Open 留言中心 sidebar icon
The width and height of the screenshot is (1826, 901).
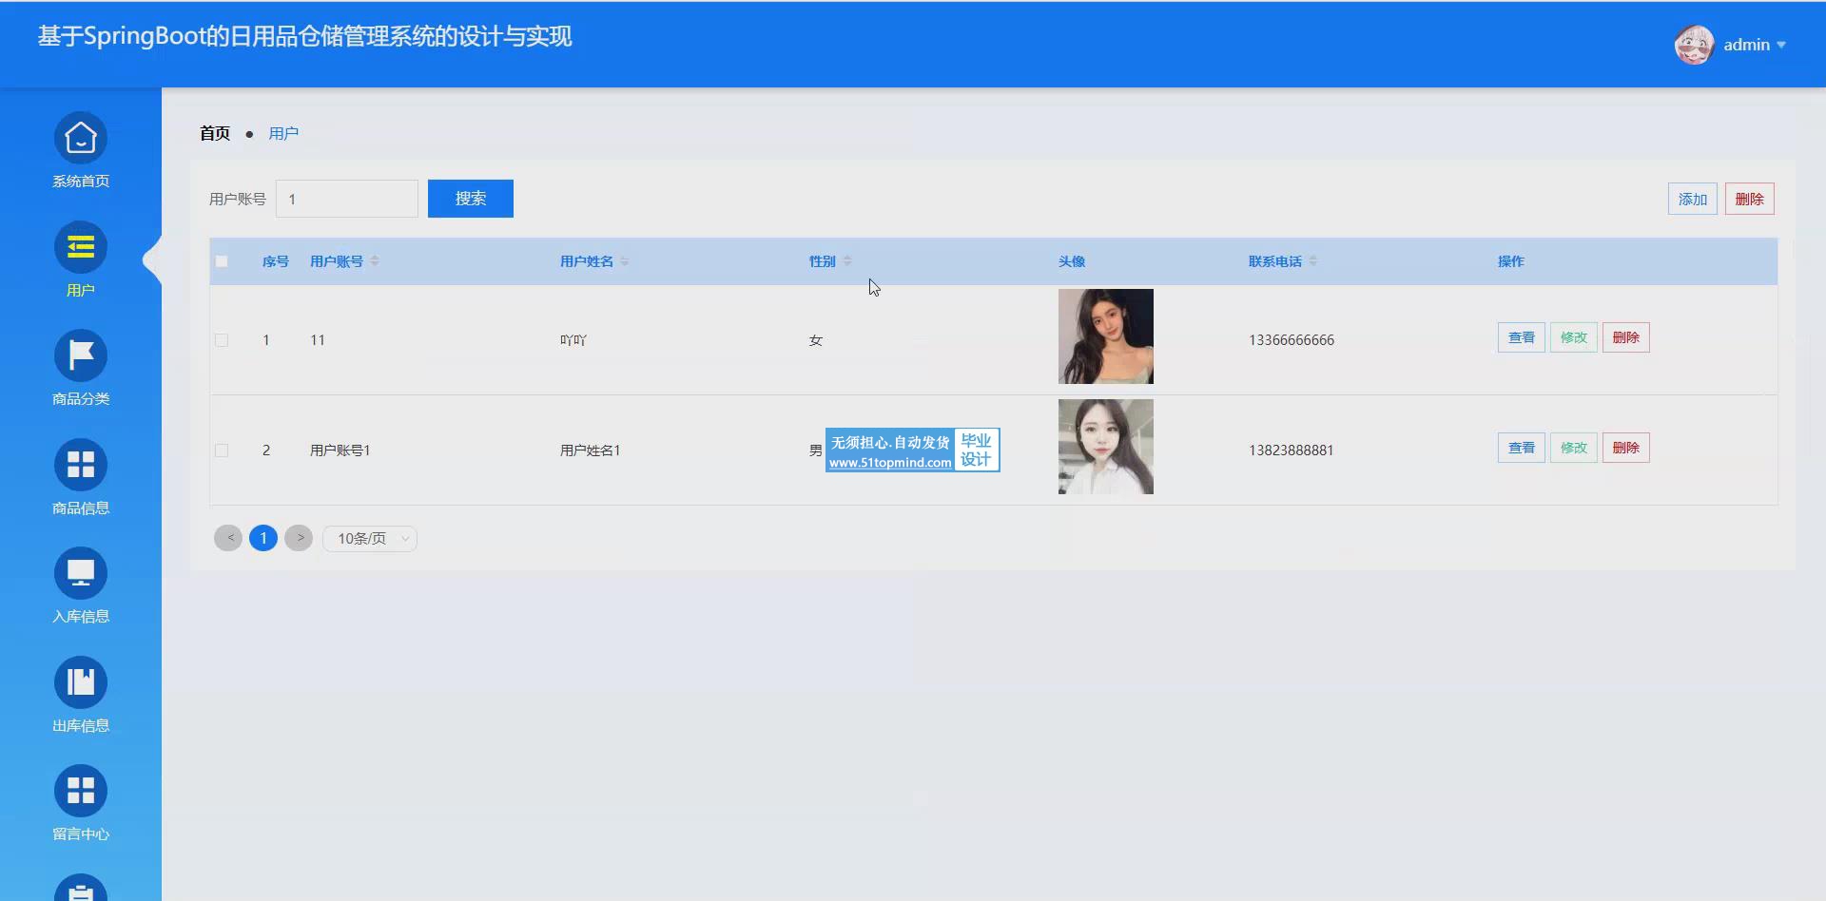coord(81,791)
